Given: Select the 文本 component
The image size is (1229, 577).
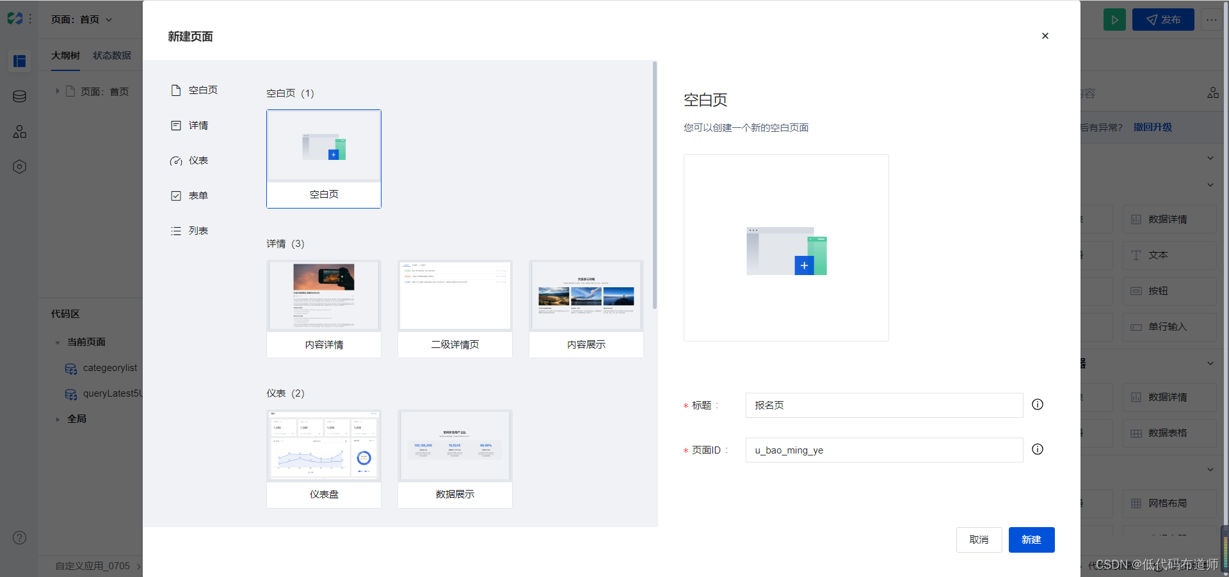Looking at the screenshot, I should [1169, 255].
